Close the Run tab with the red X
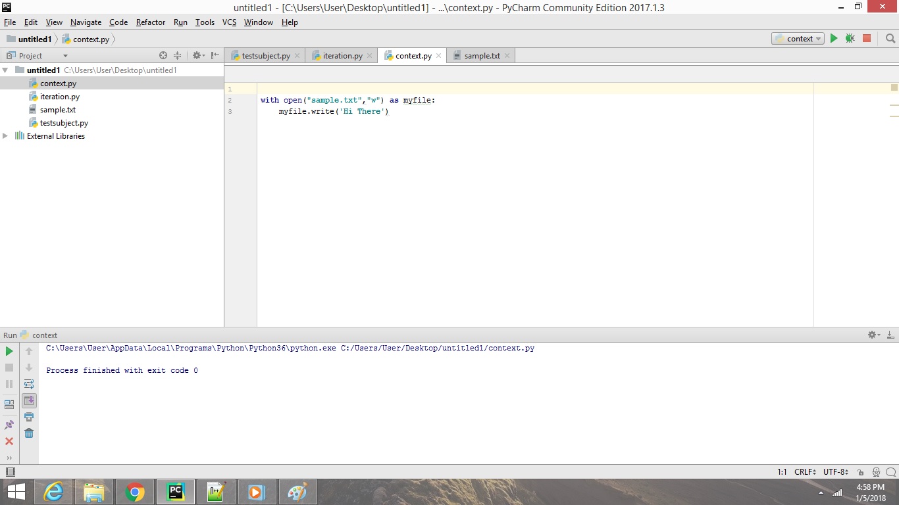Viewport: 899px width, 505px height. pyautogui.click(x=9, y=441)
